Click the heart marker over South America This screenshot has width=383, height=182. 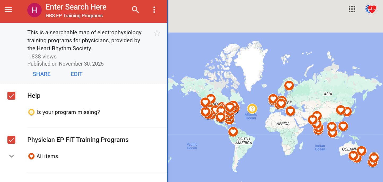coord(233,131)
